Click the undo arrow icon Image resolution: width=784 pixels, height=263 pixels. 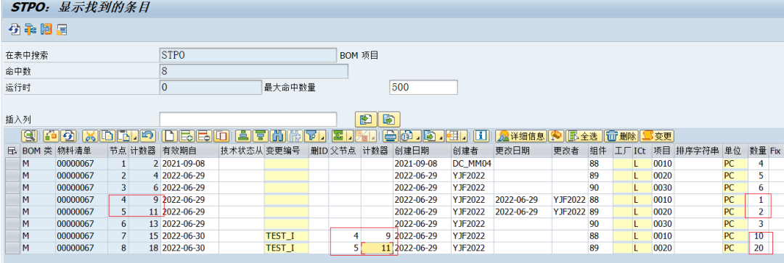[147, 135]
